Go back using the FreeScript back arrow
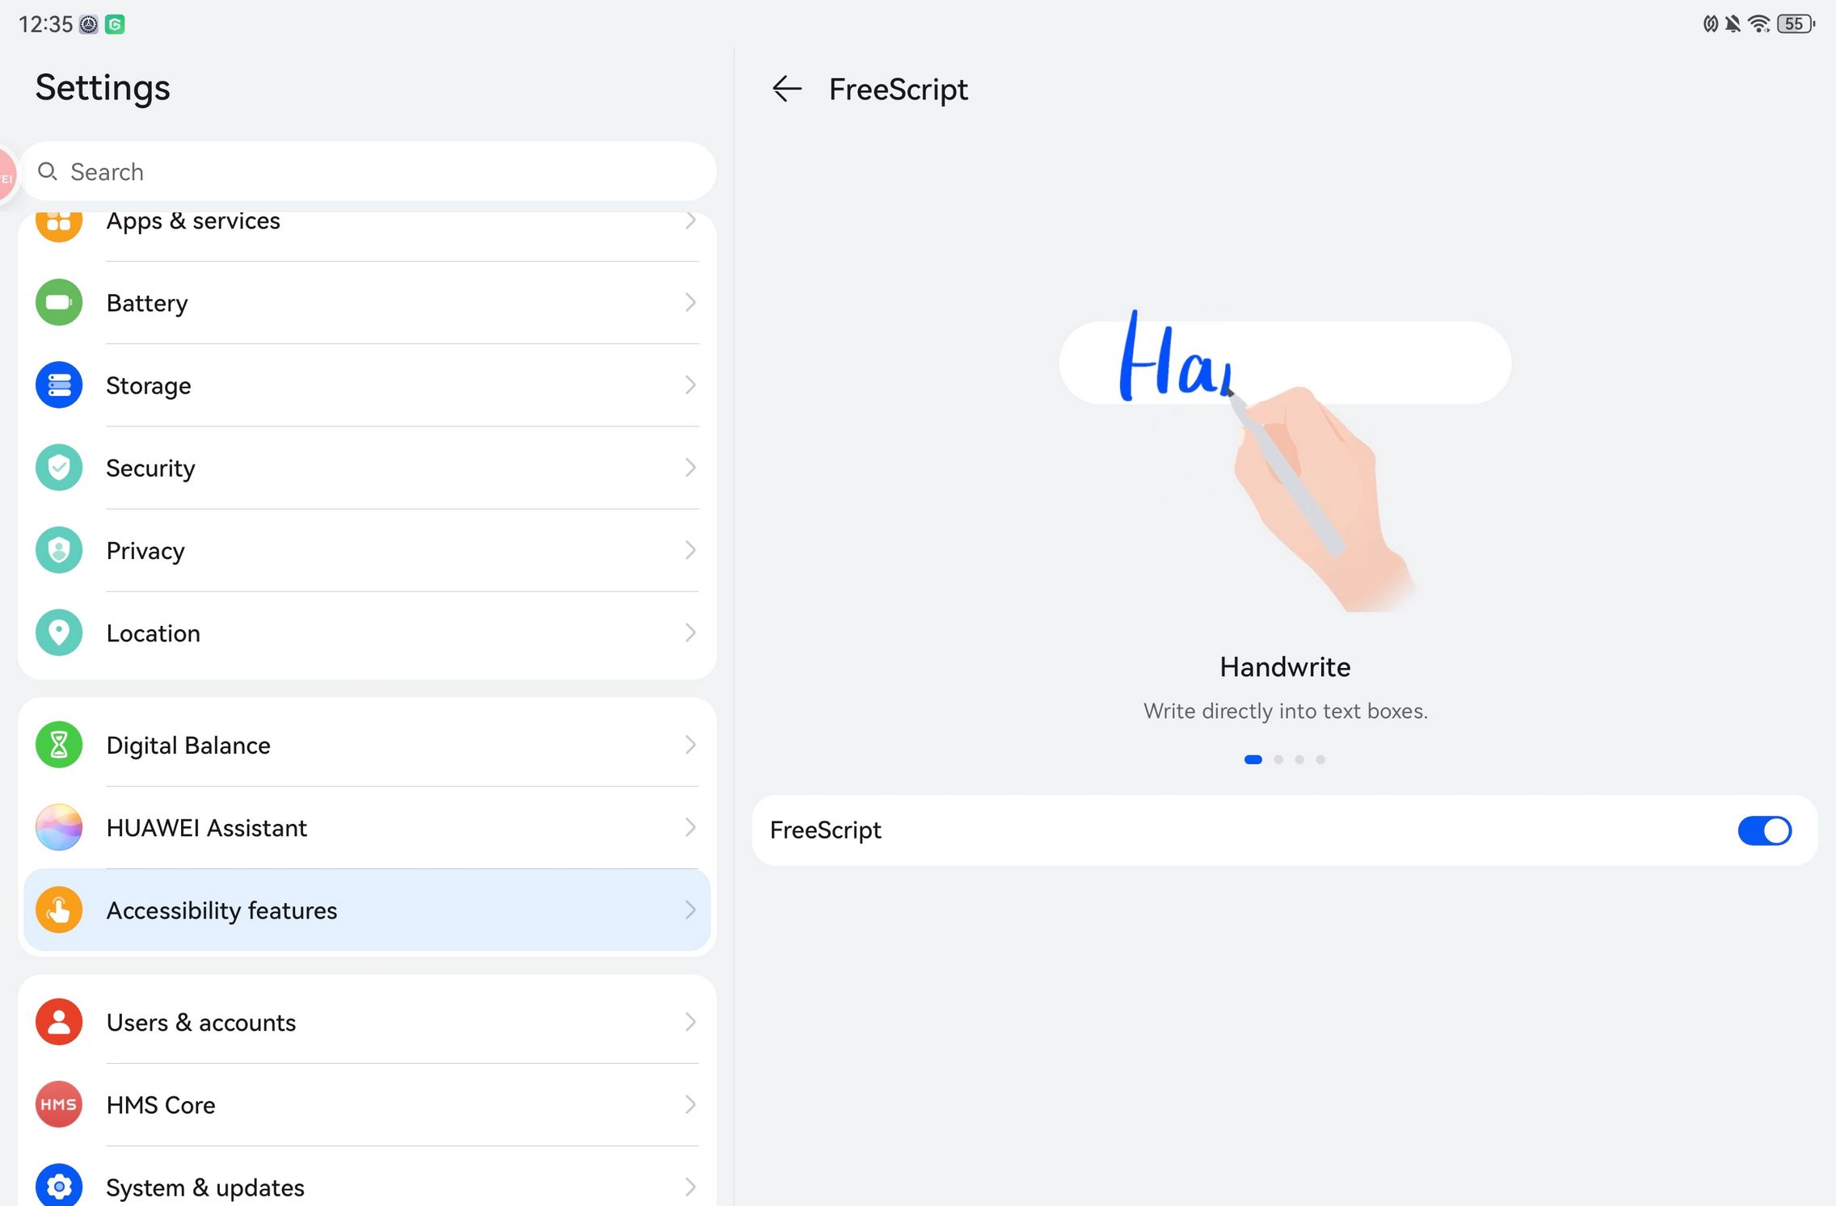The width and height of the screenshot is (1836, 1206). click(786, 89)
